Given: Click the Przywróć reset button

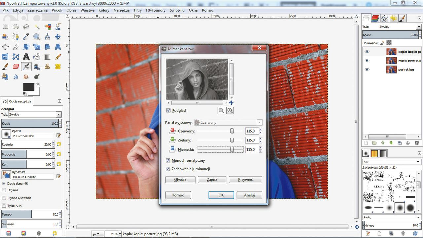Looking at the screenshot, I should pos(245,180).
